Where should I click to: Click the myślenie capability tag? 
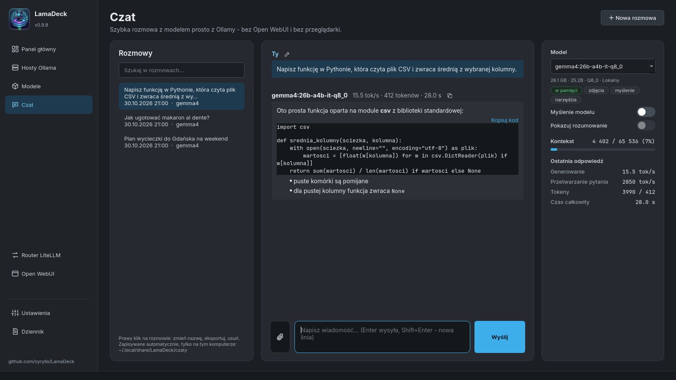point(625,90)
